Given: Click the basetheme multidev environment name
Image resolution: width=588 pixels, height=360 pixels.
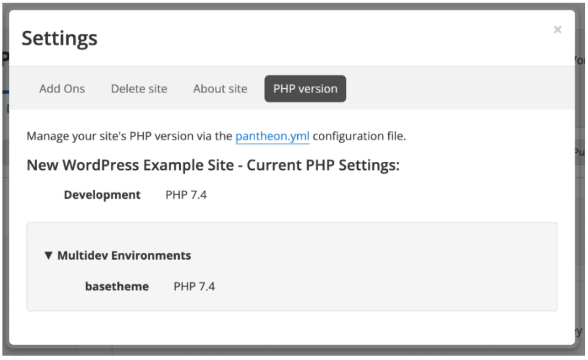Looking at the screenshot, I should (117, 286).
